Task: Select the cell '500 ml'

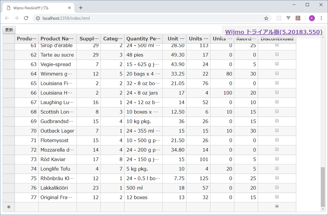Action: pyautogui.click(x=143, y=188)
